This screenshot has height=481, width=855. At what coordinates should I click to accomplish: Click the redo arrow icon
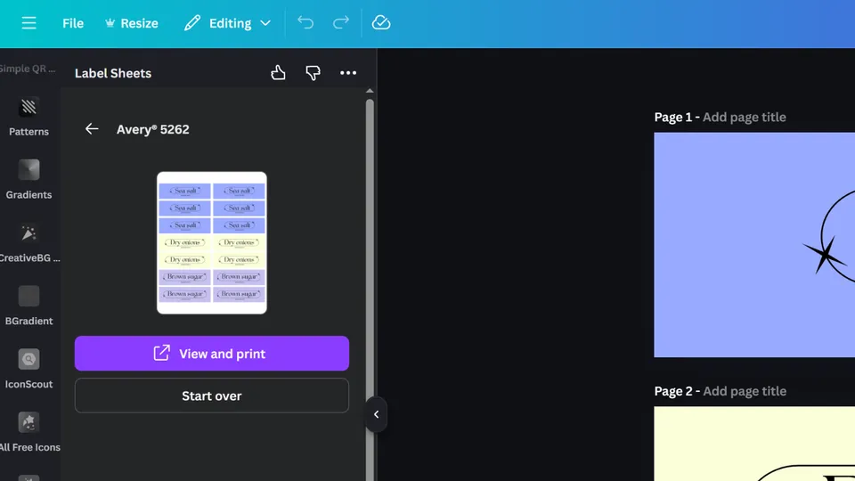pos(340,23)
